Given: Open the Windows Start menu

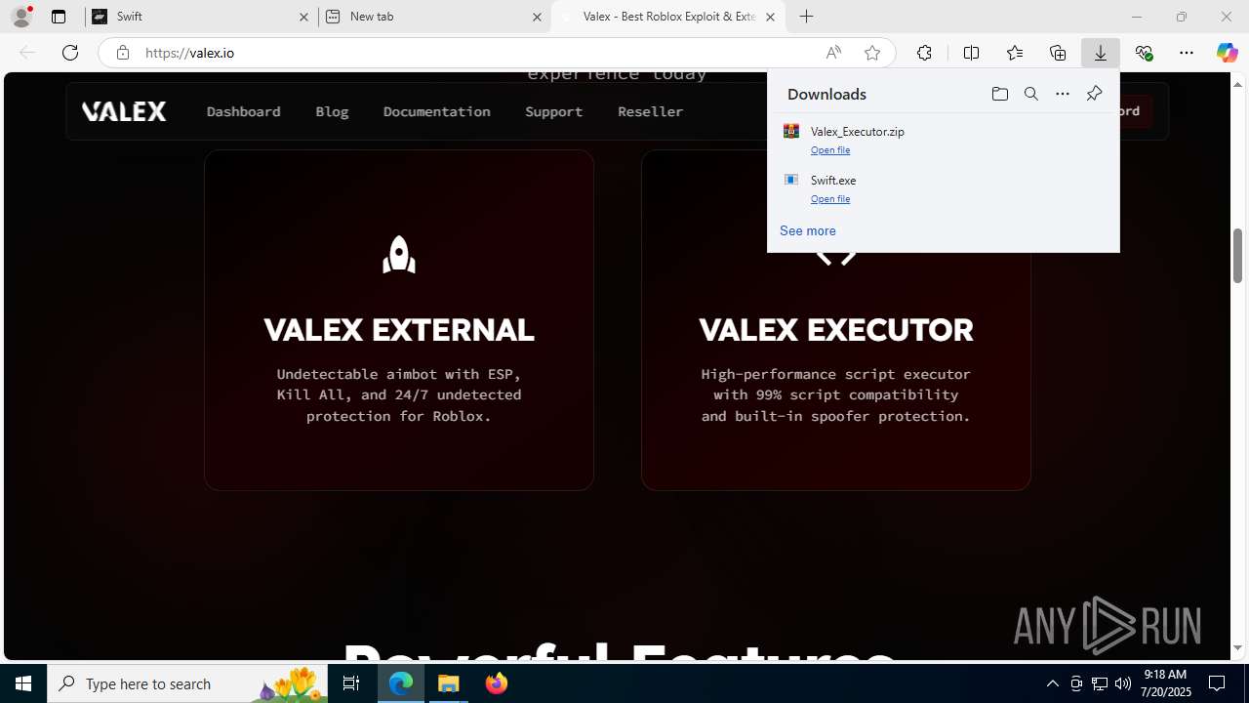Looking at the screenshot, I should (23, 683).
